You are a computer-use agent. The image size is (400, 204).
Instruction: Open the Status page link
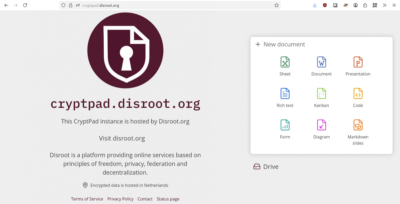coord(168,199)
